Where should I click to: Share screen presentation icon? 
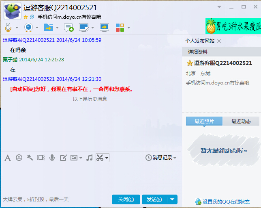pos(105,27)
